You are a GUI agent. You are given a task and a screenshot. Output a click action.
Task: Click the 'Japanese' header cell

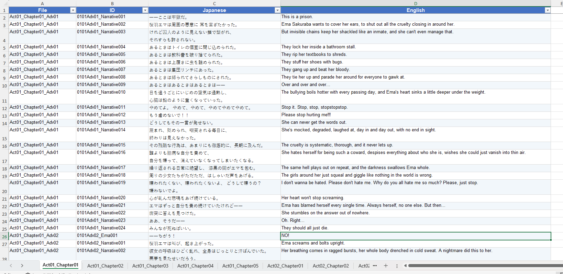coord(214,10)
